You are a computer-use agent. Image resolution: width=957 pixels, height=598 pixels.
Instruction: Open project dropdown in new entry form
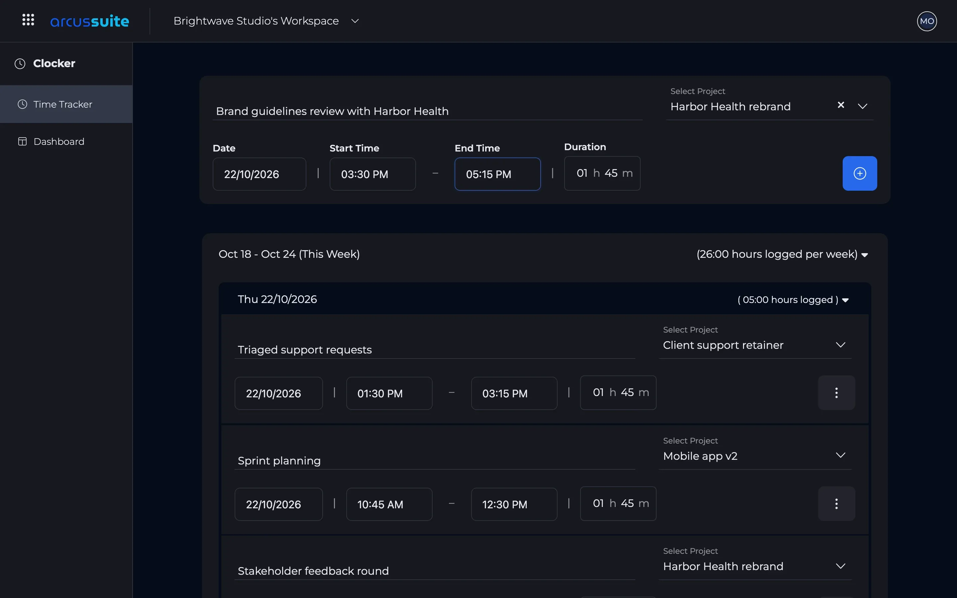[x=862, y=106]
